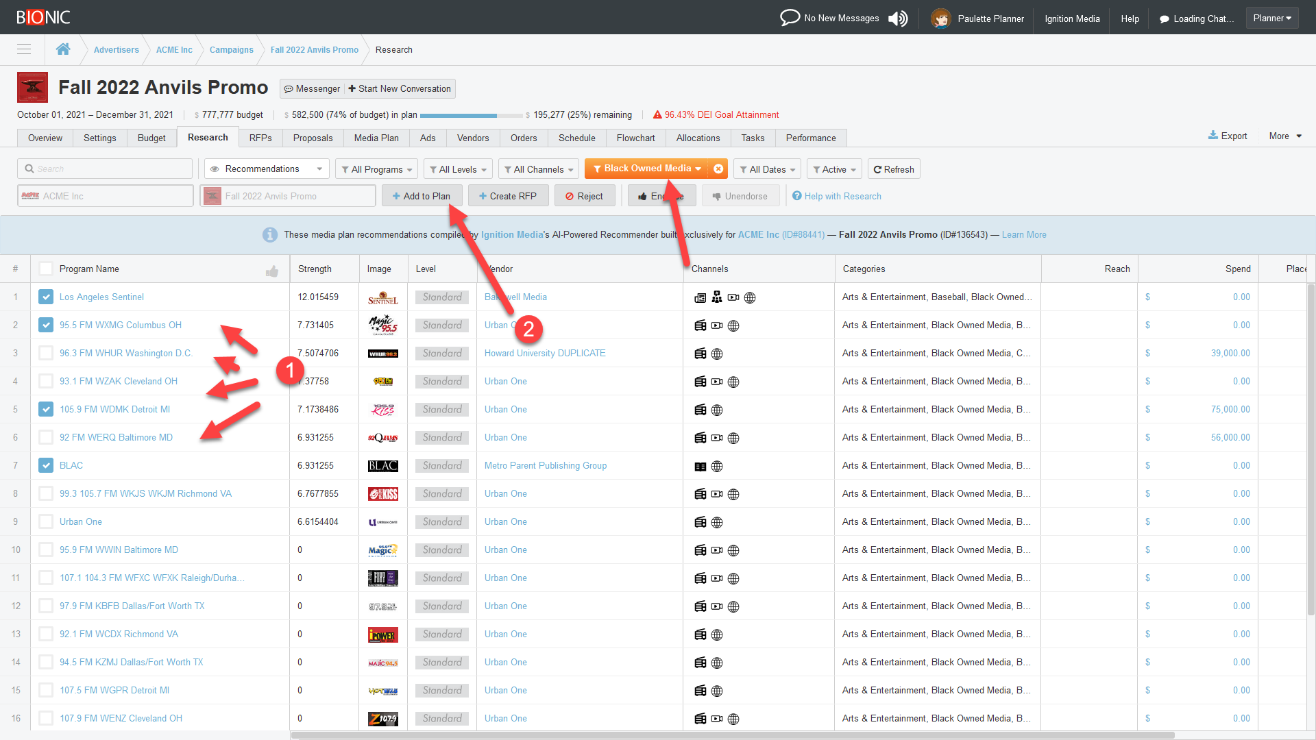This screenshot has width=1316, height=740.
Task: Uncheck the Los Angeles Sentinel checkbox
Action: point(46,297)
